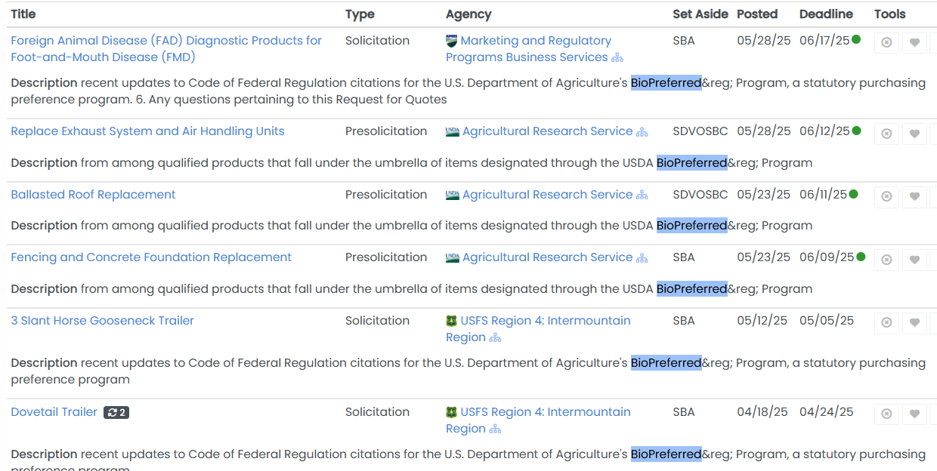Dismiss the Dovetail Trailer listing
This screenshot has height=471, width=937.
pos(886,414)
